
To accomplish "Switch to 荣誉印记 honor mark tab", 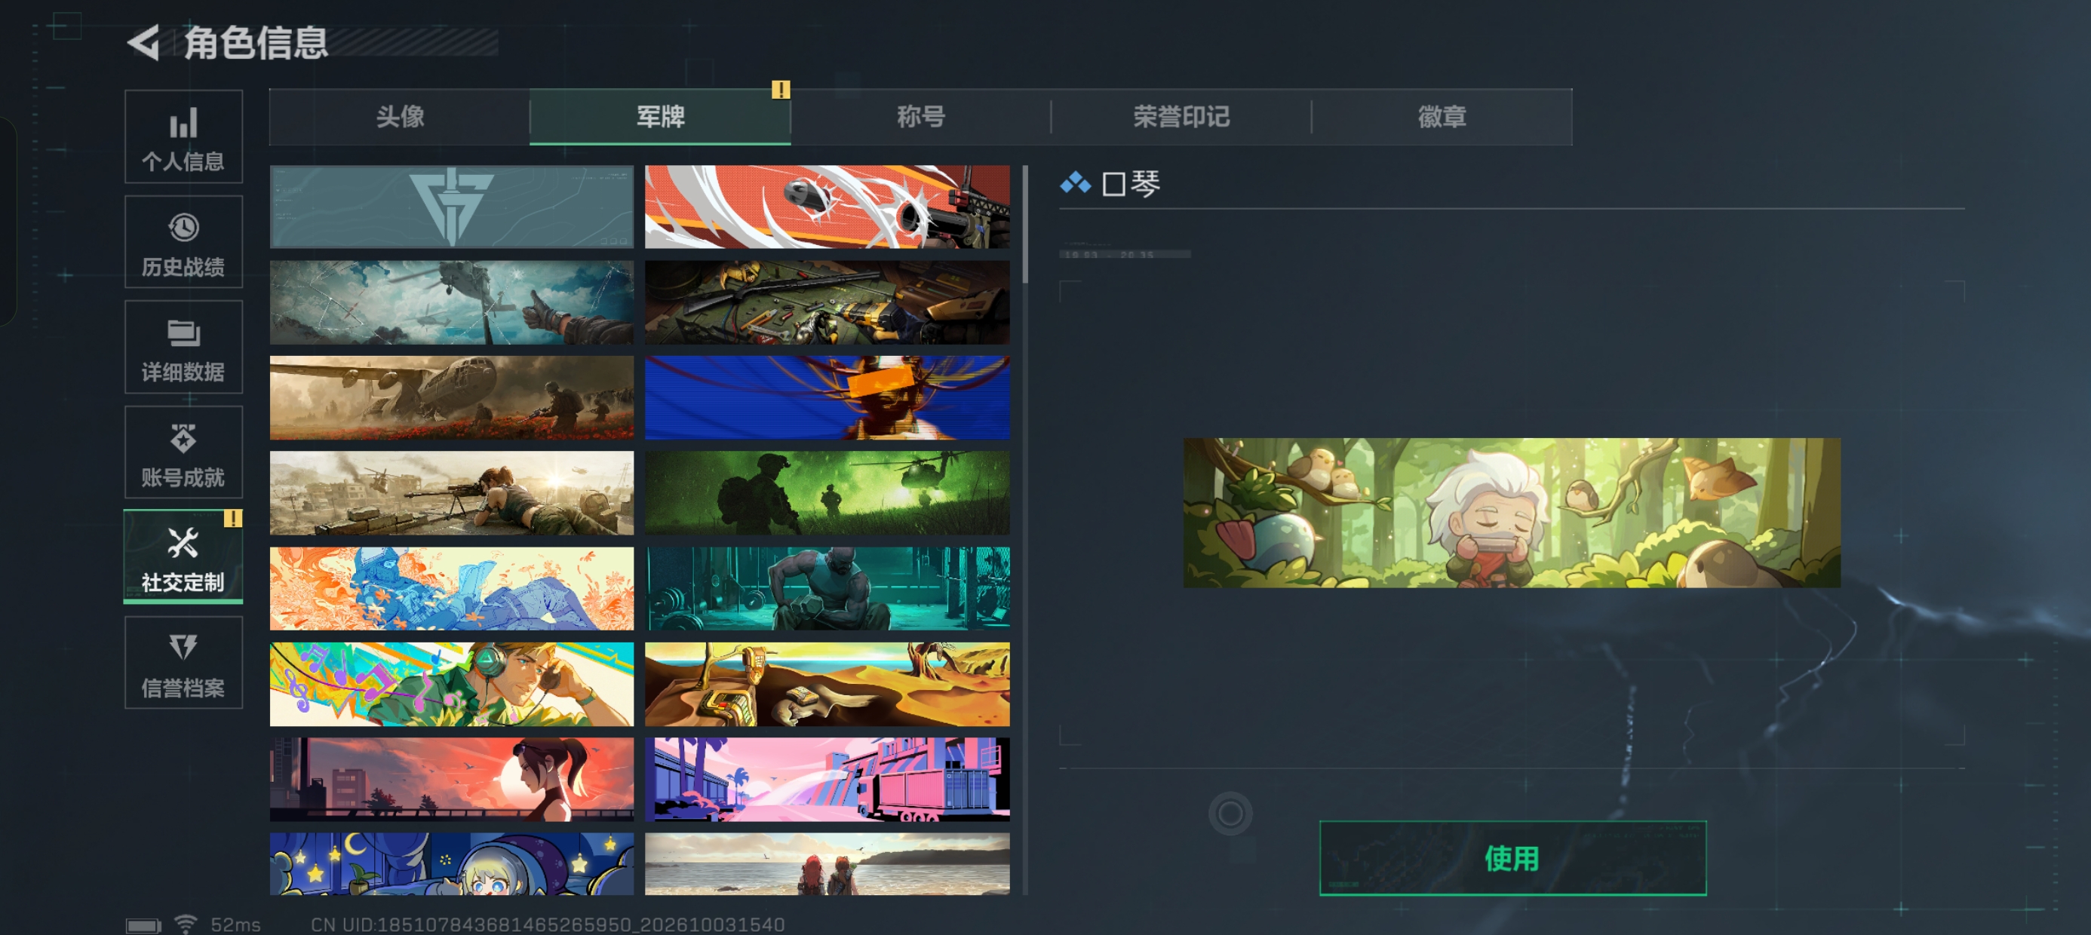I will click(1181, 117).
